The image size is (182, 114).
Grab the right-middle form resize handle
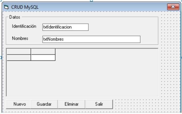(181, 58)
